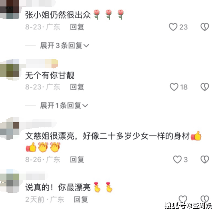Reply to the 张小姐仍然很出众 comment

point(77,27)
